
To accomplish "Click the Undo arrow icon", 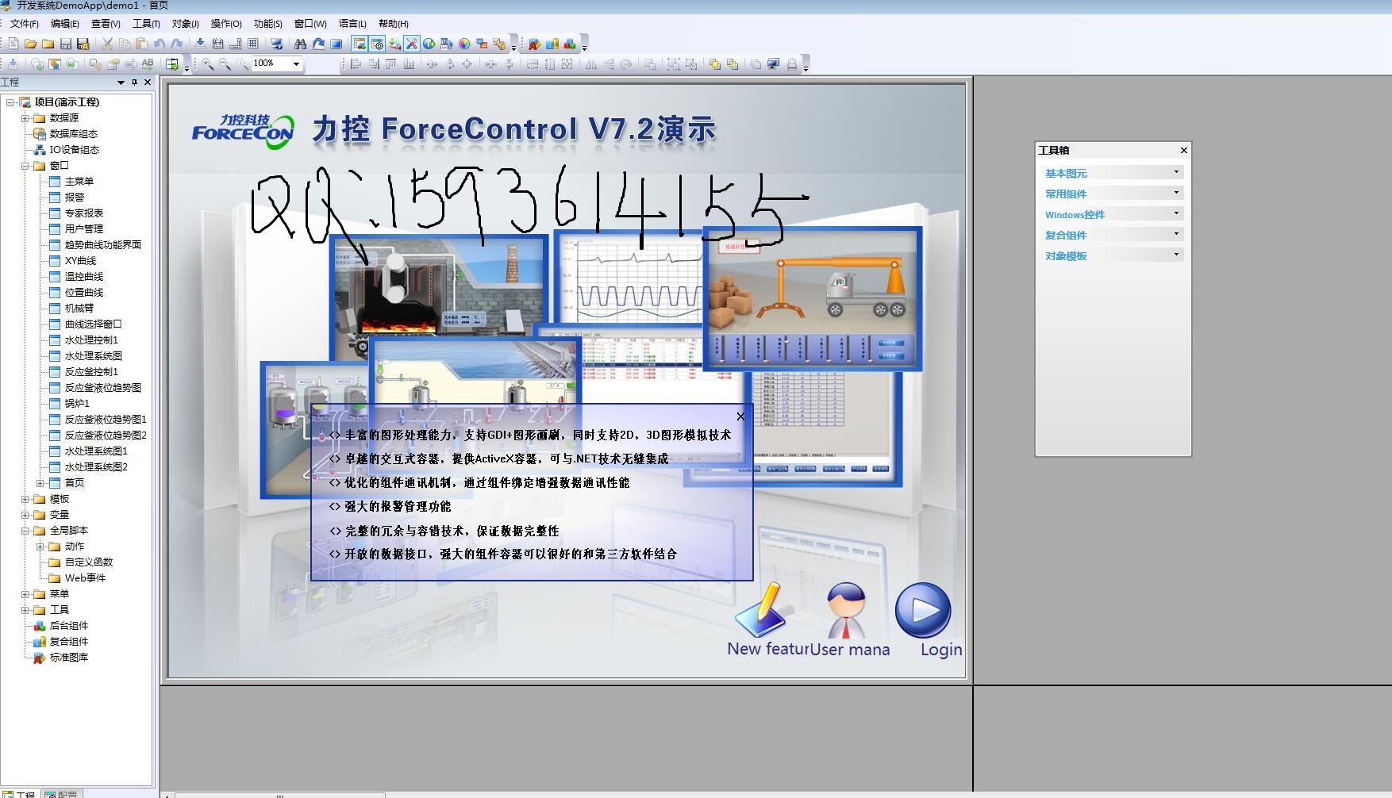I will pyautogui.click(x=158, y=44).
